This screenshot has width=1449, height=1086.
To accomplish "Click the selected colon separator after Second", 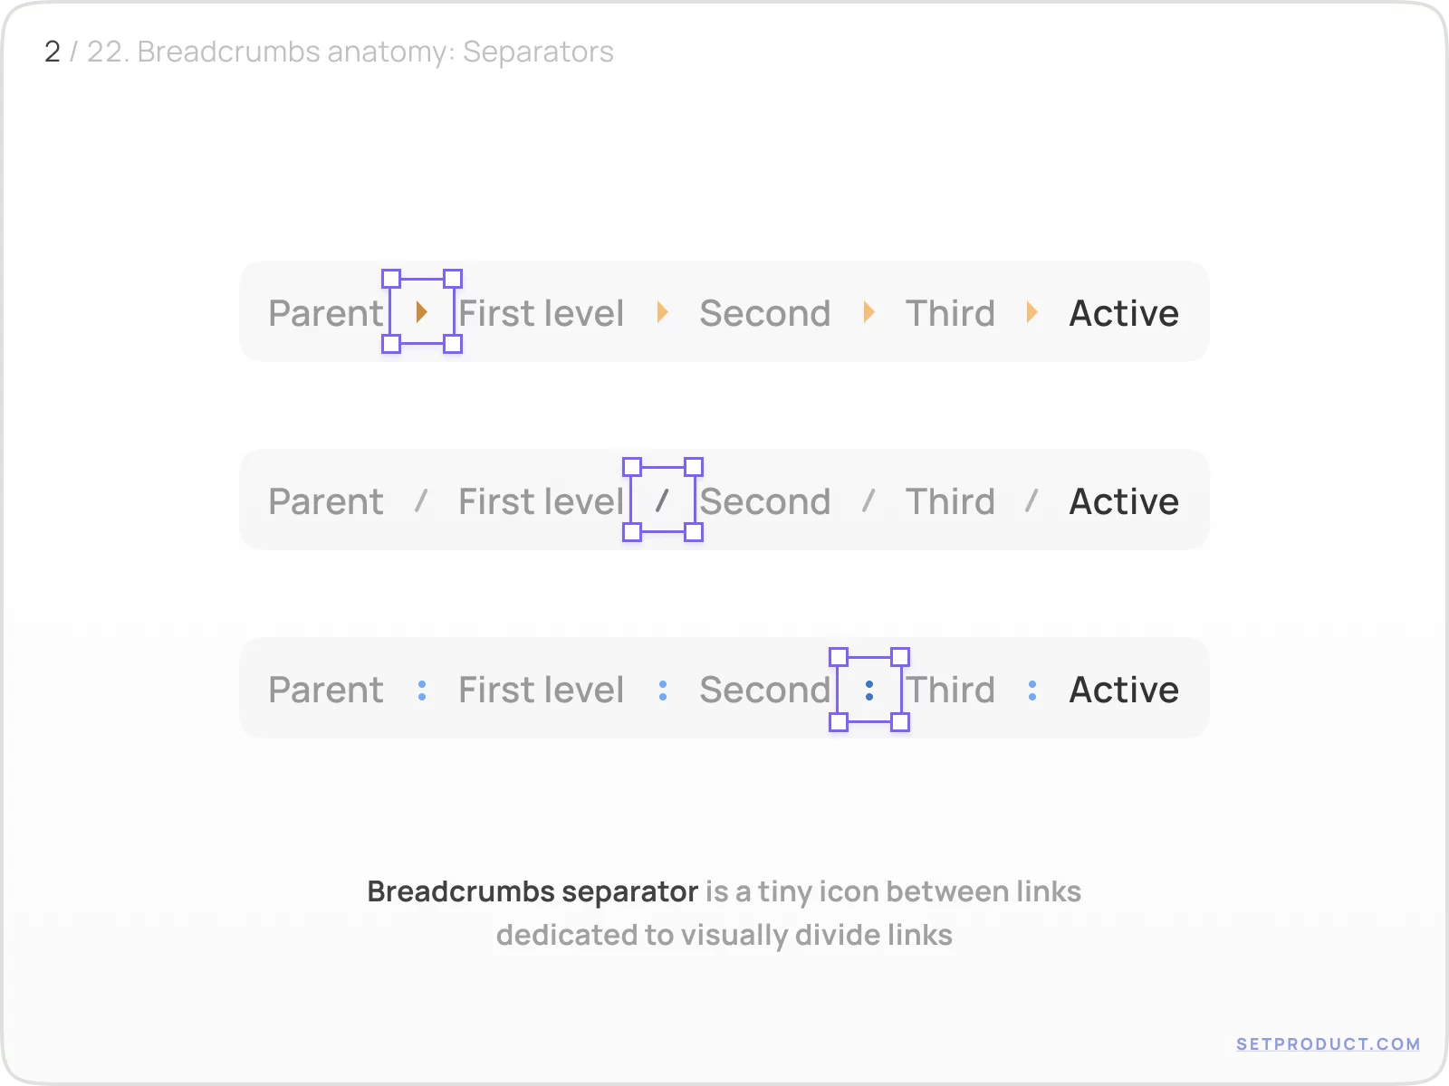I will point(869,689).
